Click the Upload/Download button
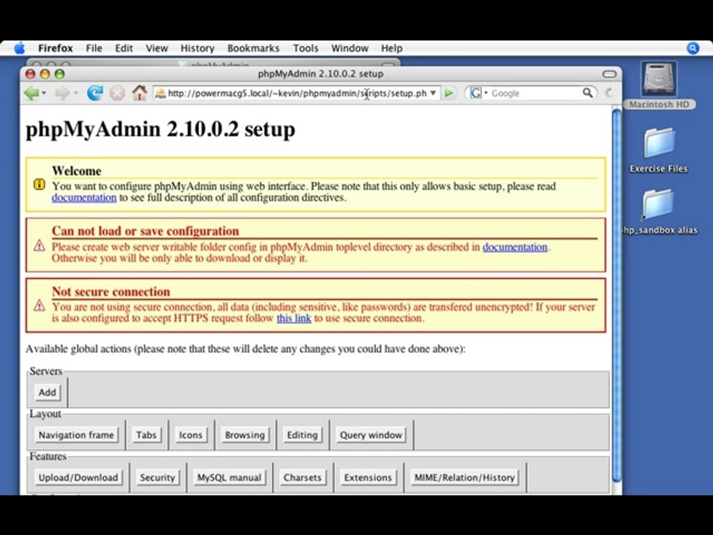 tap(78, 478)
